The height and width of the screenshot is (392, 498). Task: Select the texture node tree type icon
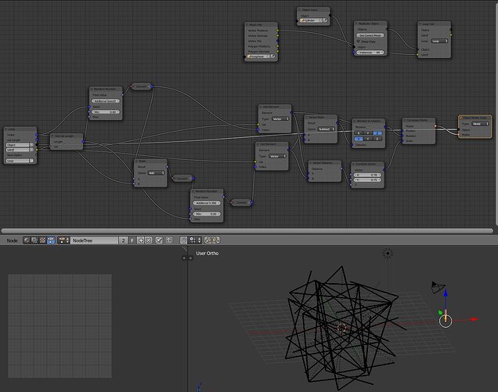42,241
